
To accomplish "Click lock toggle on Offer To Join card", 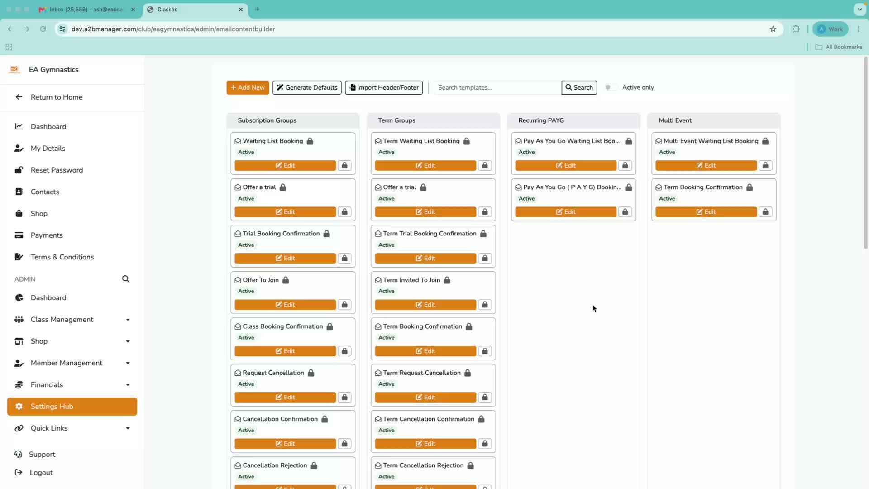I will pyautogui.click(x=344, y=305).
